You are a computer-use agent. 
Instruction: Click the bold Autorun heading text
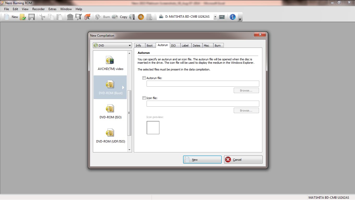click(144, 53)
